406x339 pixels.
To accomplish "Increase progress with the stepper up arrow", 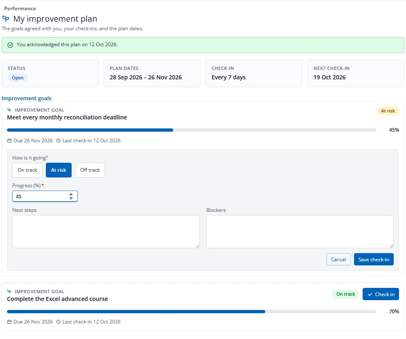I will [x=71, y=194].
